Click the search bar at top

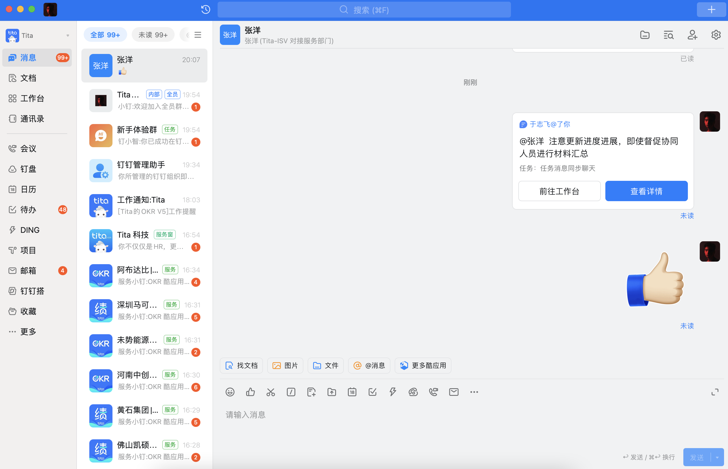pos(364,10)
